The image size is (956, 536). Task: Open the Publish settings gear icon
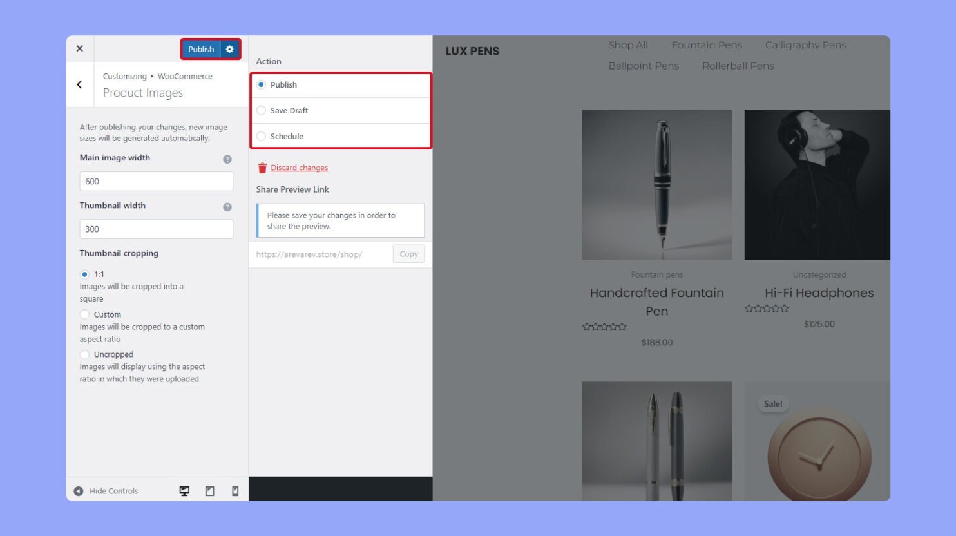point(230,49)
